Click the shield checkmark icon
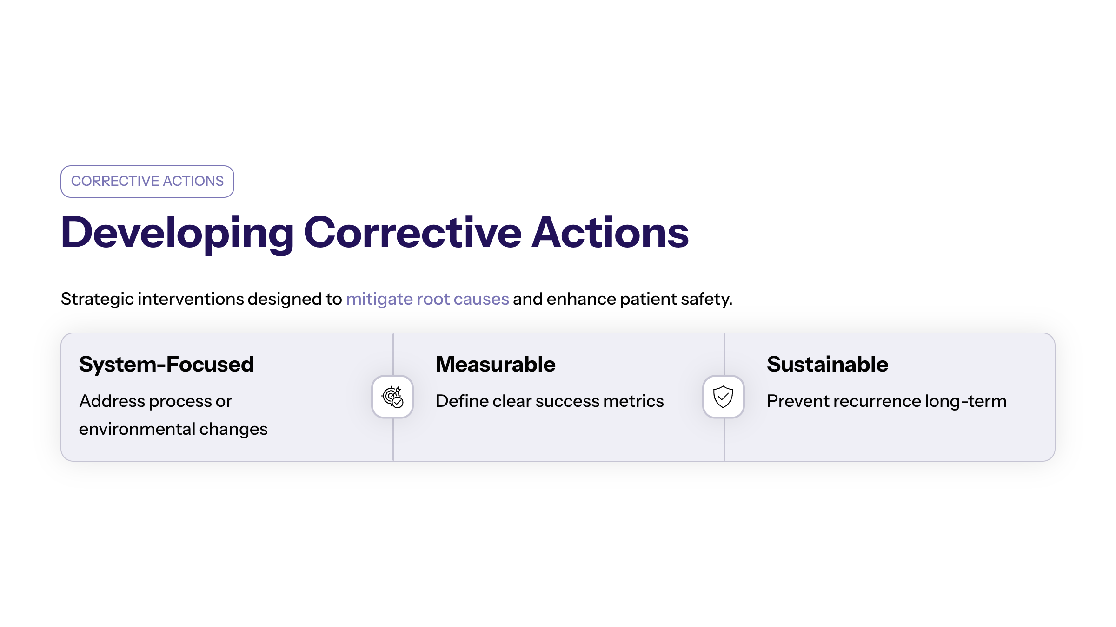The width and height of the screenshot is (1116, 627). tap(724, 397)
